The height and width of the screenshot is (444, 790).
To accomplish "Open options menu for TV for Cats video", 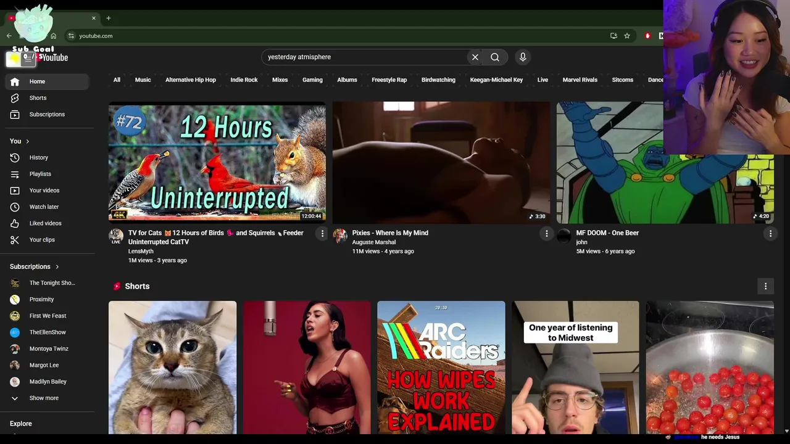I will [322, 233].
